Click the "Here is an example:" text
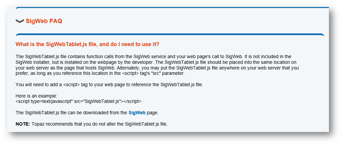 pos(37,96)
